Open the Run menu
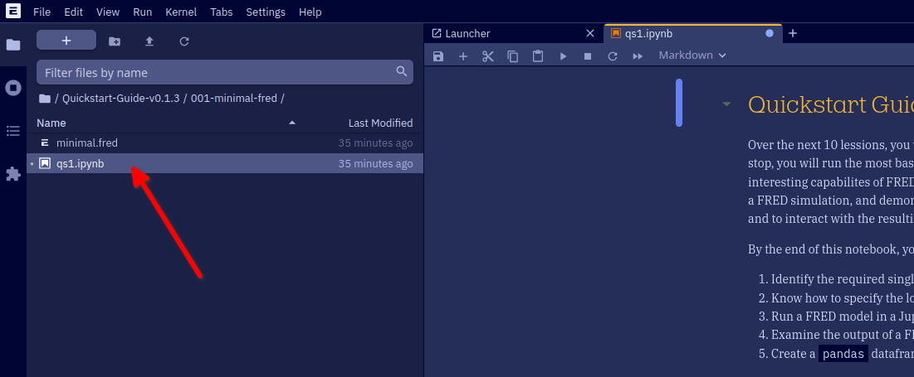 click(142, 12)
